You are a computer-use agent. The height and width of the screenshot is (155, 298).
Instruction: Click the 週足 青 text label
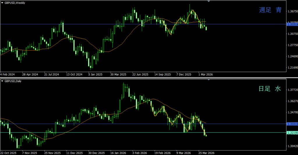coord(270,10)
